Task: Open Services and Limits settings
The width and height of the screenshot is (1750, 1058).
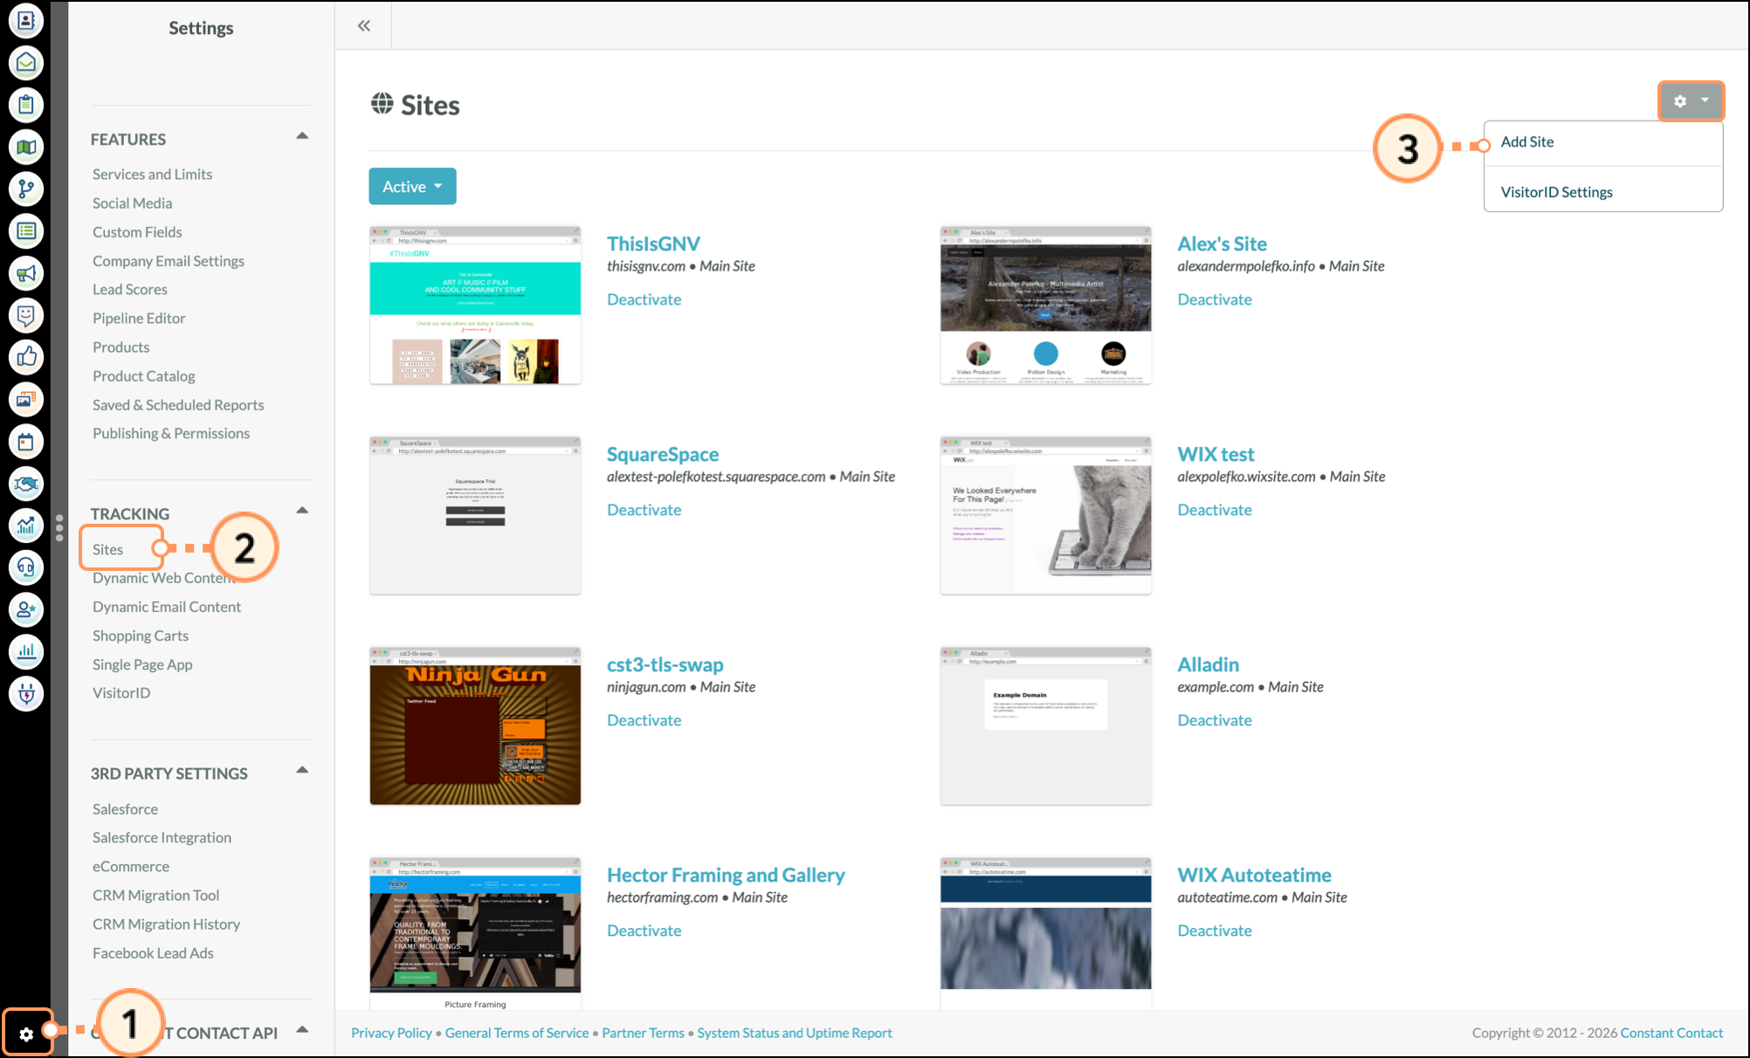Action: pos(152,174)
